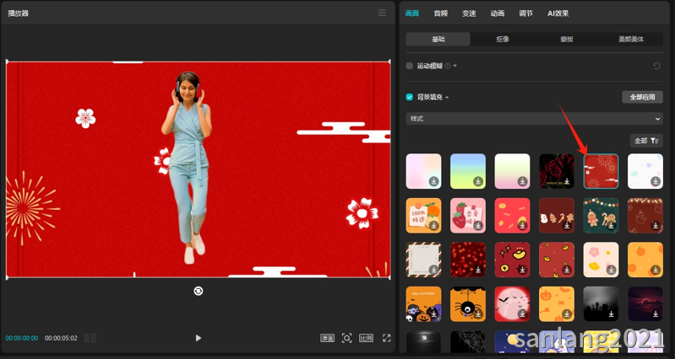Collapse the 背景填充 section arrow
675x359 pixels.
coord(447,97)
